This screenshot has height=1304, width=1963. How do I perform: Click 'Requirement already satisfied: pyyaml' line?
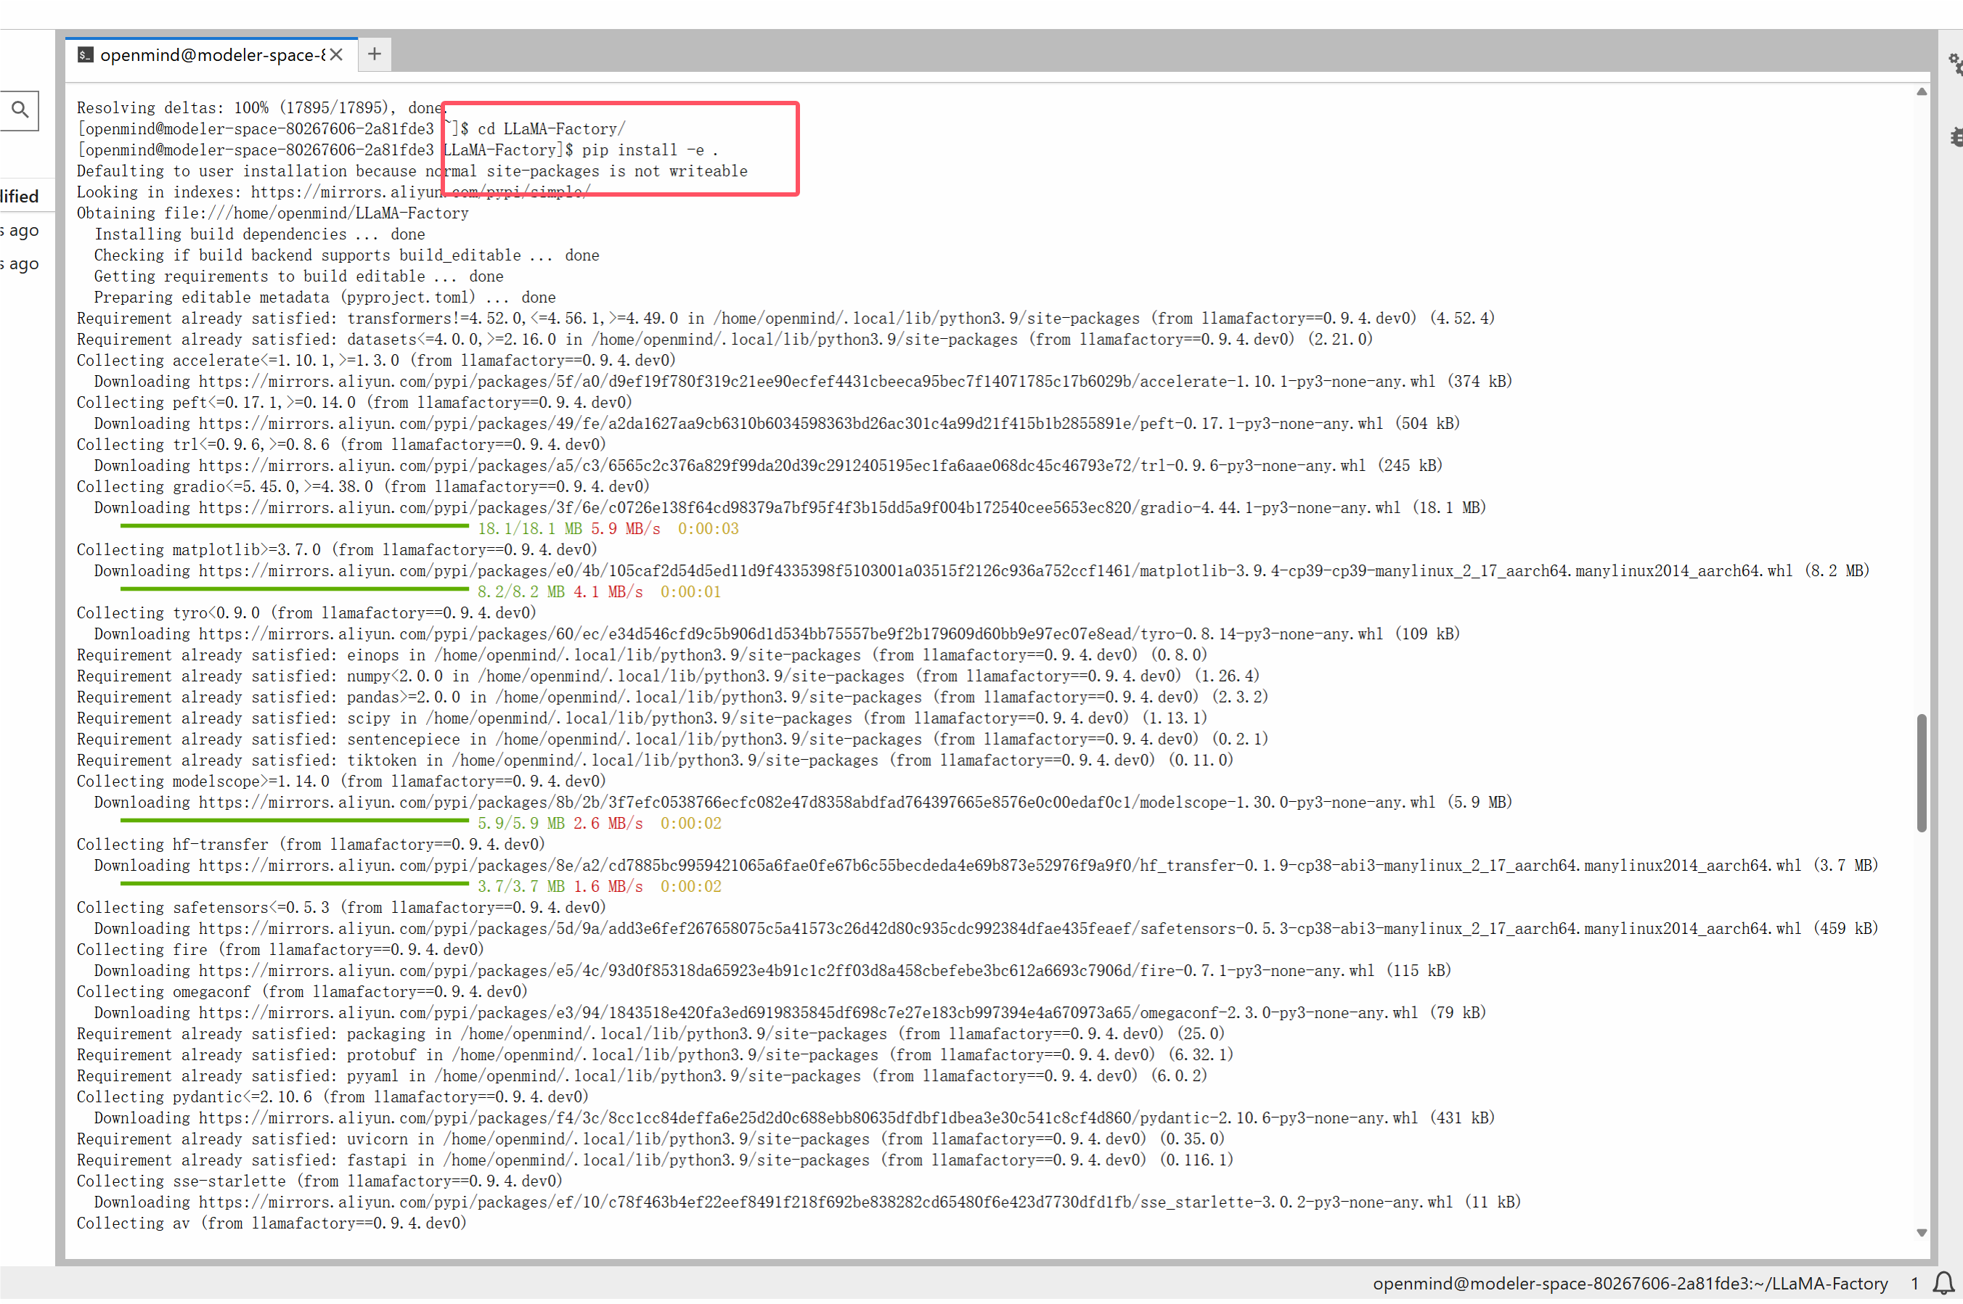[x=641, y=1076]
